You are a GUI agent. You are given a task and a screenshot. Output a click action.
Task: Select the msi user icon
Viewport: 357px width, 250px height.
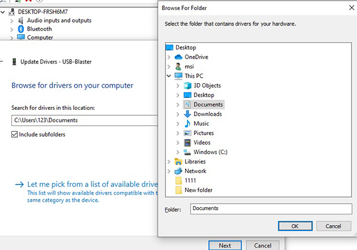(179, 67)
